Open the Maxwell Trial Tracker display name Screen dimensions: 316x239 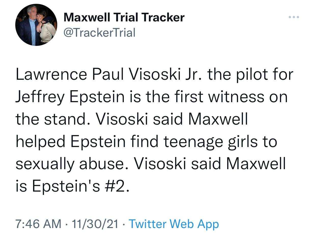click(124, 17)
